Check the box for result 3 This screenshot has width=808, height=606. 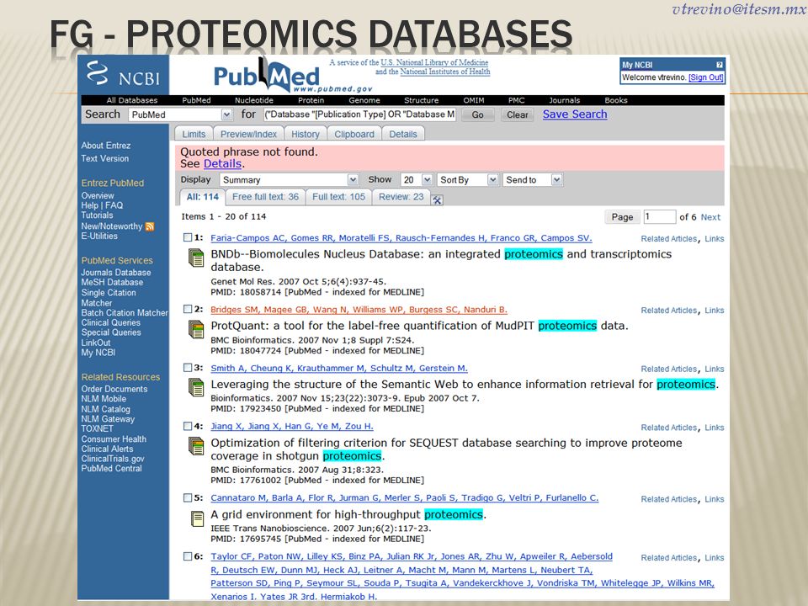(x=188, y=368)
